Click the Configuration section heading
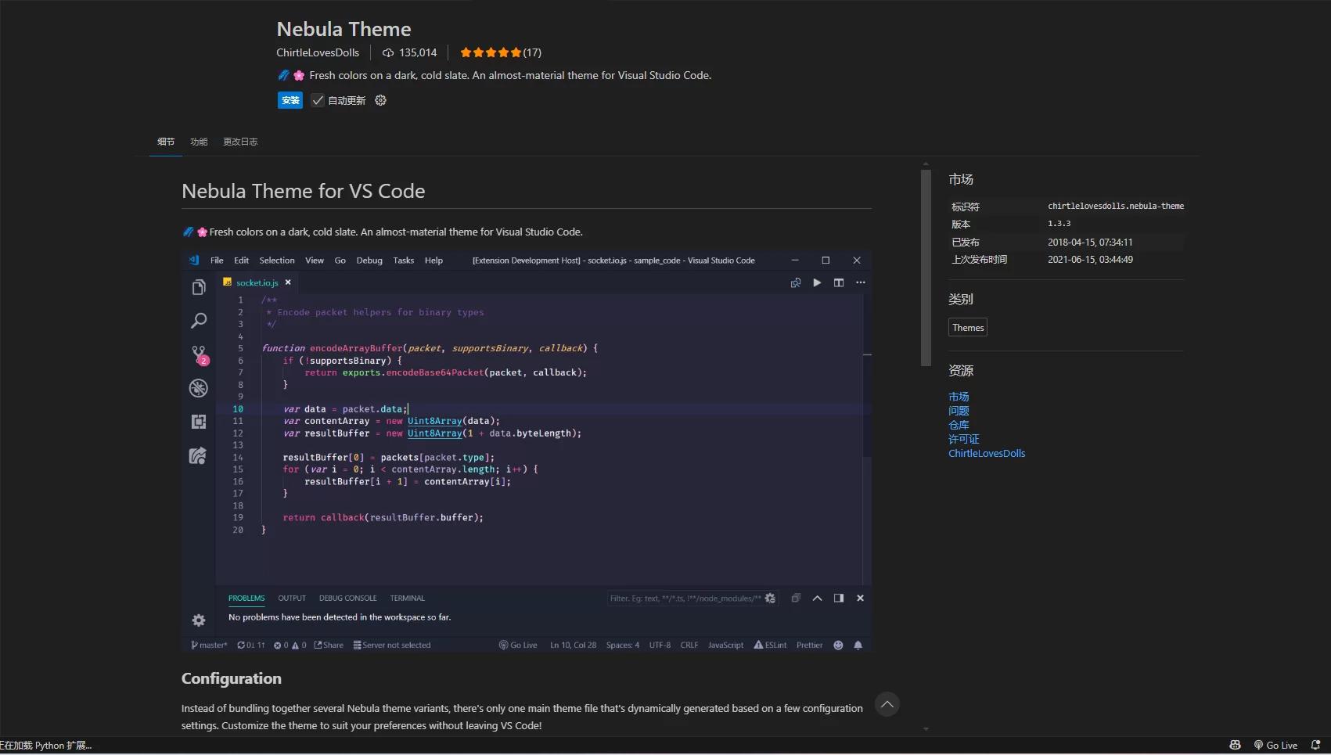 [x=232, y=678]
